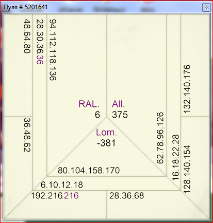Screen dimensions: 213x223
Task: Click vertical score 28.30.36.36
Action: pos(40,42)
